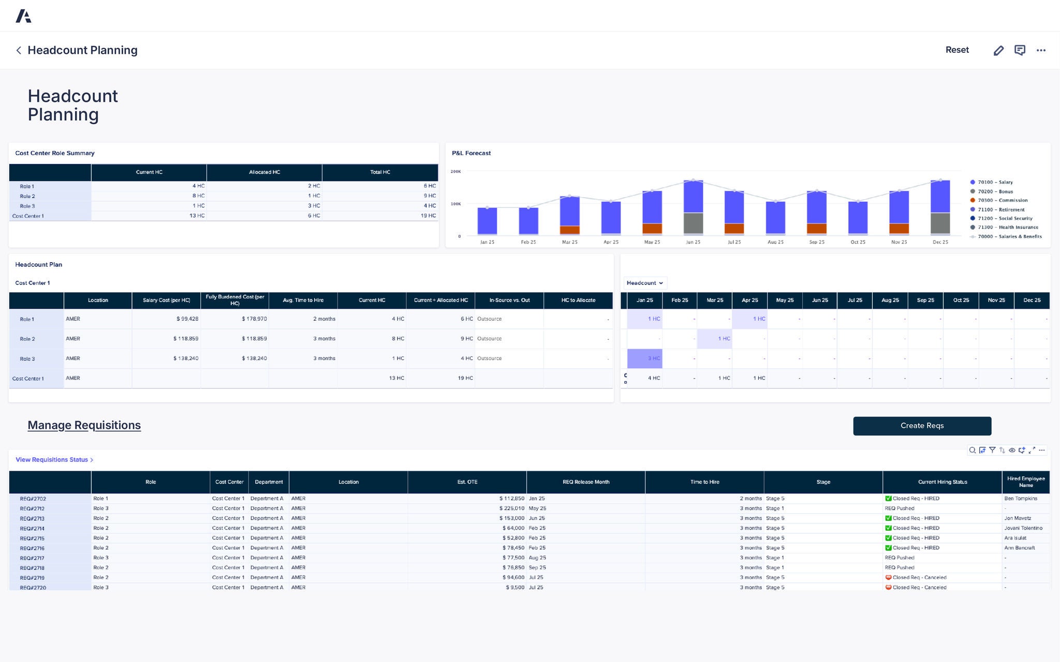Edit the page using the pencil icon
1060x662 pixels.
tap(998, 50)
